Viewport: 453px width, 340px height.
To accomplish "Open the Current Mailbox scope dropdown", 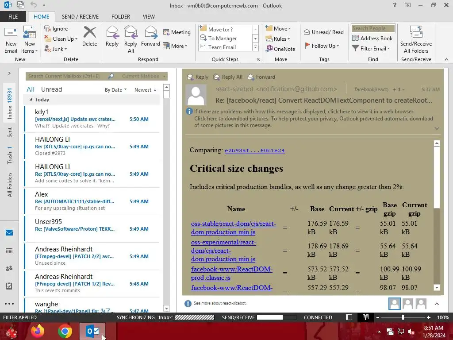I will click(143, 76).
